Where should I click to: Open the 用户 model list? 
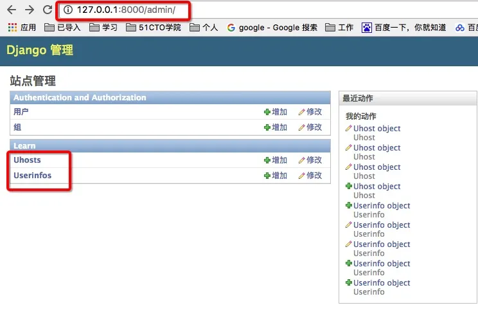pyautogui.click(x=21, y=112)
